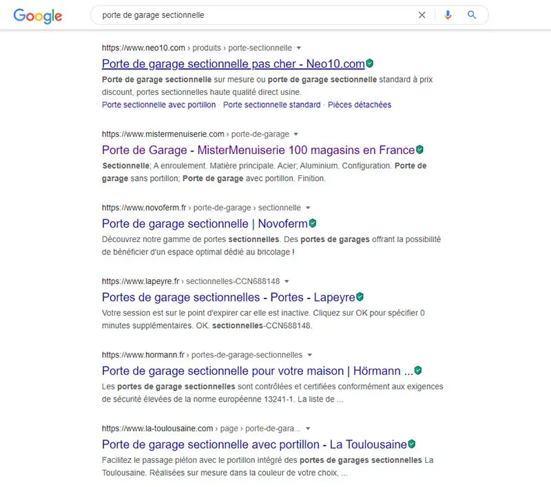
Task: Open Portes de garage sectionnelles Lapeyre result
Action: [x=229, y=297]
